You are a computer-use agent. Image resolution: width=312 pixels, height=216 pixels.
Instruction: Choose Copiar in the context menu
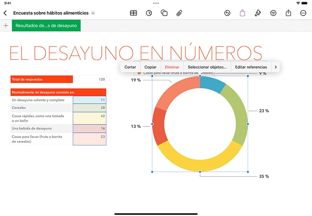[x=150, y=67]
